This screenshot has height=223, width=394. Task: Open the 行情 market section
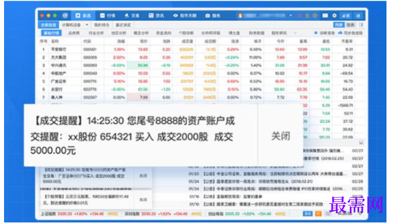pos(108,16)
